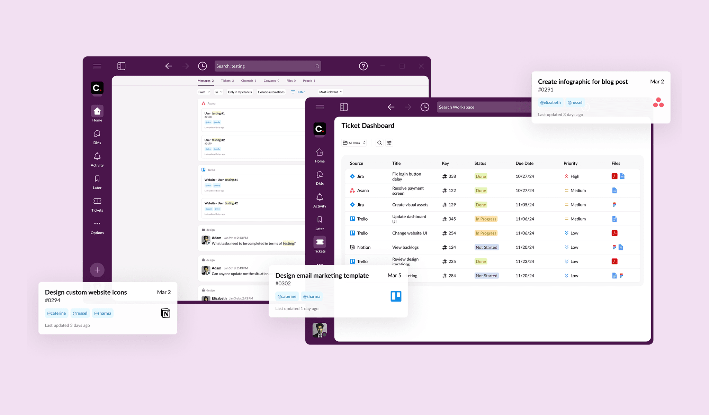Click the Filter link in the search filters

(x=298, y=92)
